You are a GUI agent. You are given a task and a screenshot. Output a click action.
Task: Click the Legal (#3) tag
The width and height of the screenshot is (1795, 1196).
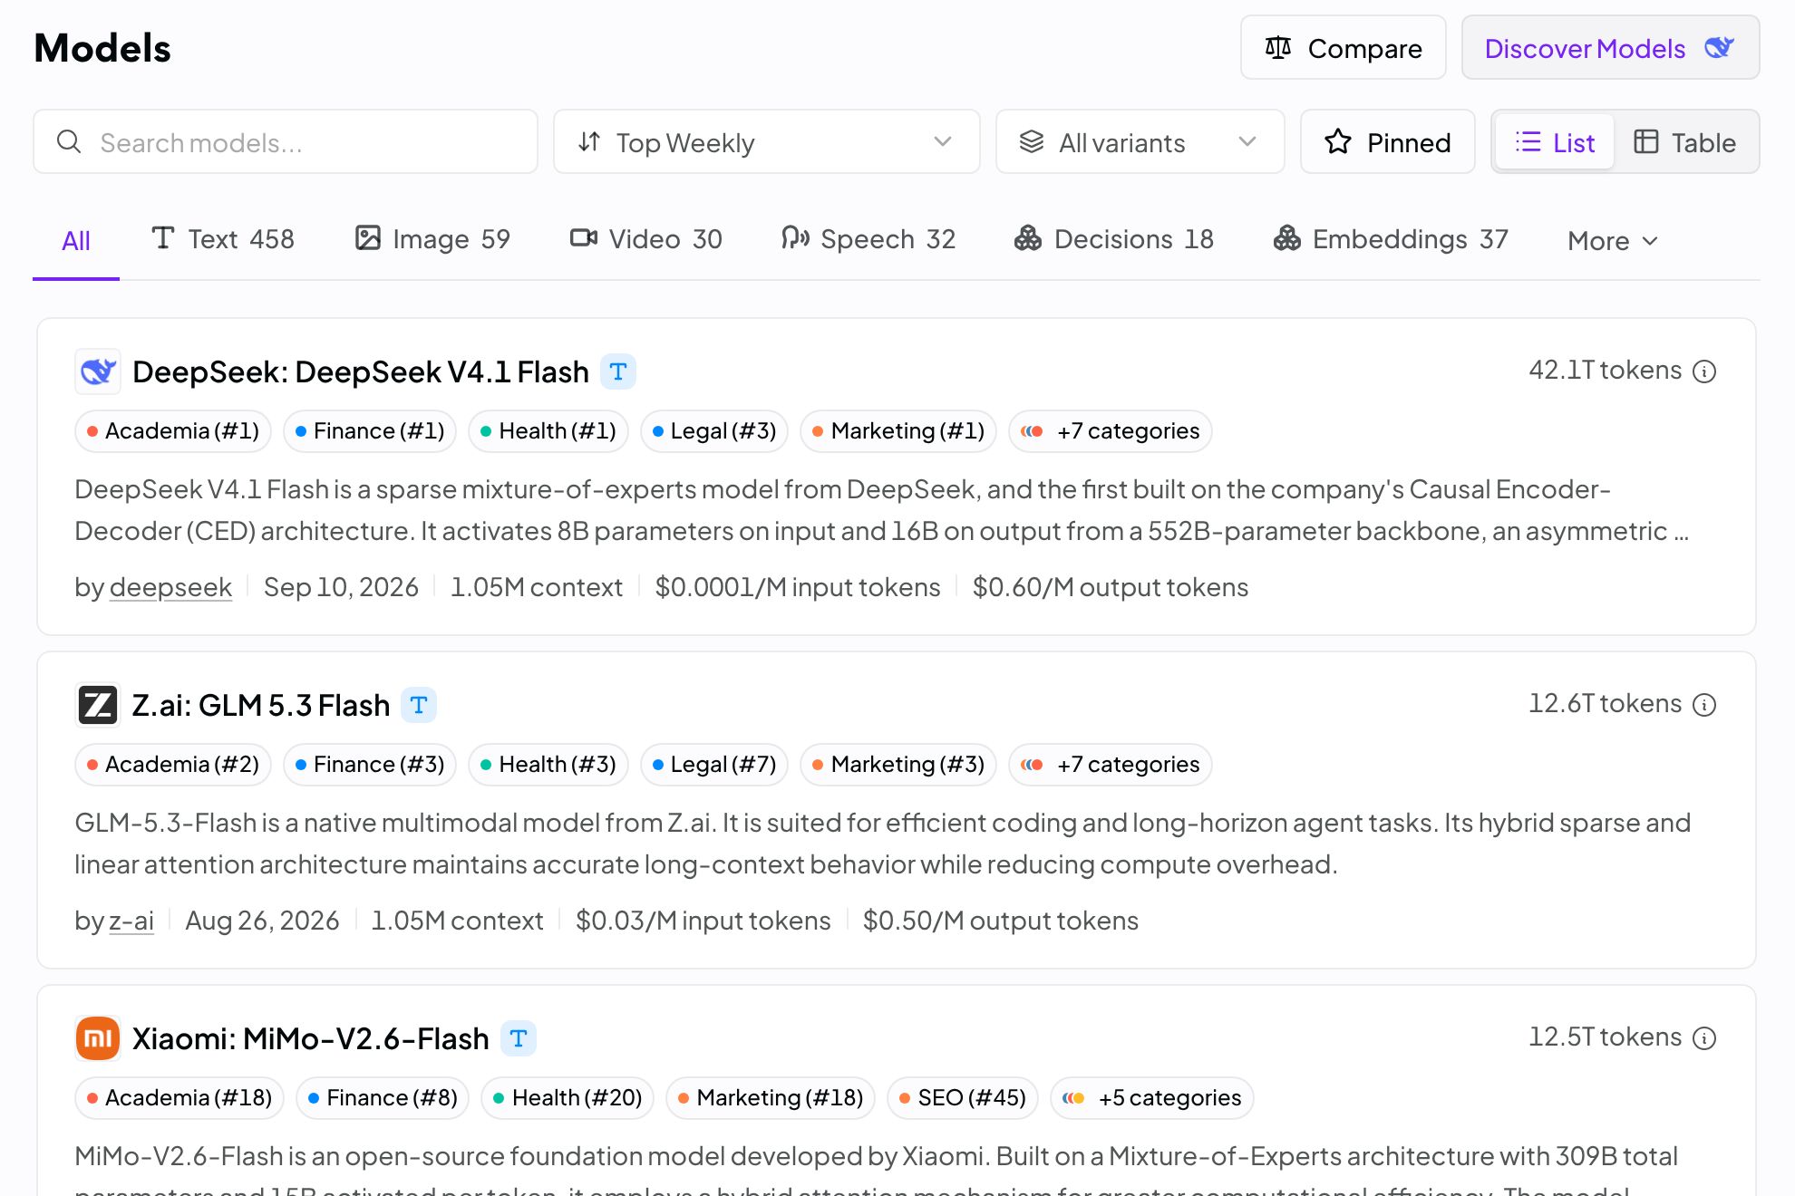[x=714, y=431]
